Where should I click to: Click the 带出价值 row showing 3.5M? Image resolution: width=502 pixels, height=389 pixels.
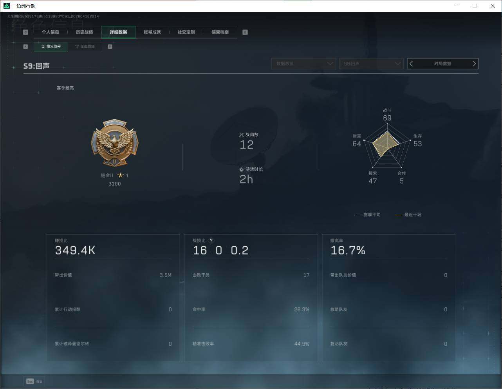113,275
